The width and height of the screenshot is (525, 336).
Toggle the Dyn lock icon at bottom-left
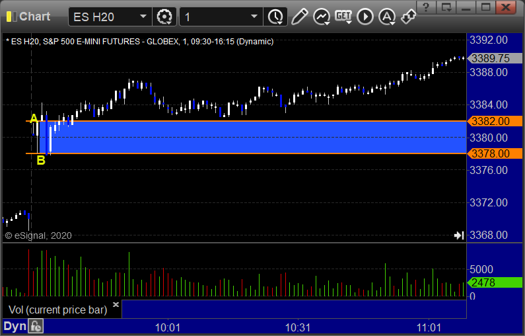click(x=36, y=326)
